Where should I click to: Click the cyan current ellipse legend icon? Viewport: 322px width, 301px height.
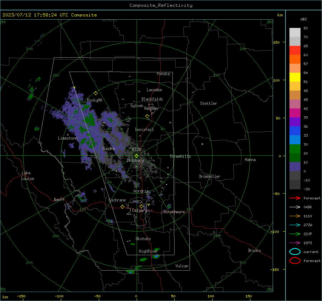[x=295, y=252]
